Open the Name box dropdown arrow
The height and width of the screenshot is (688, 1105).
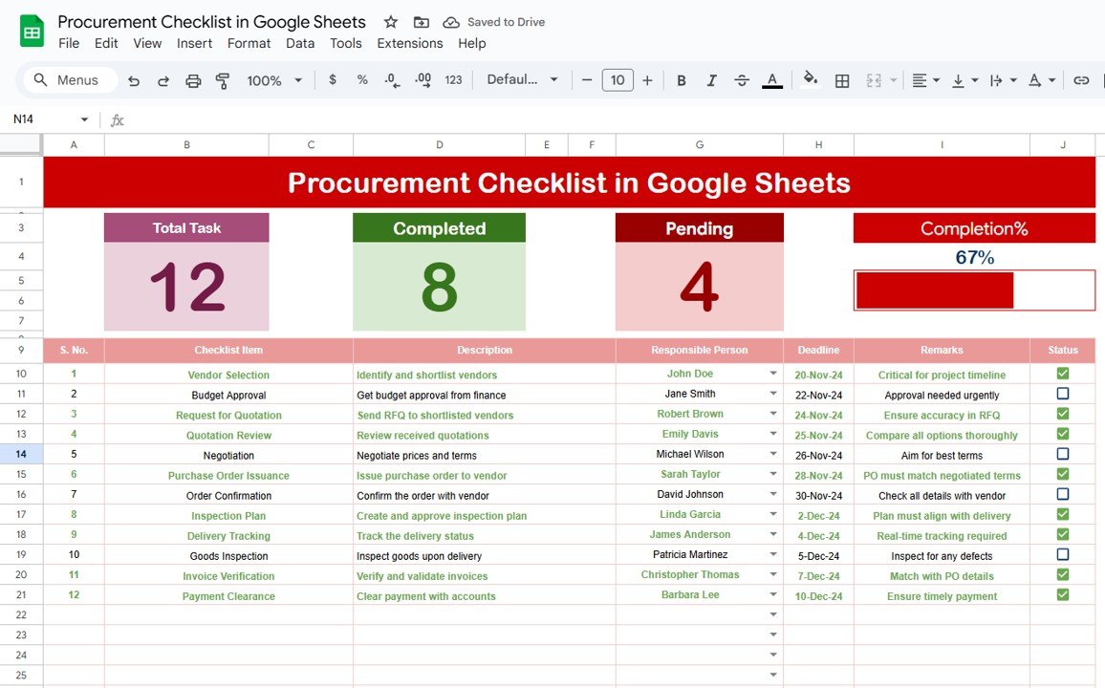point(84,119)
